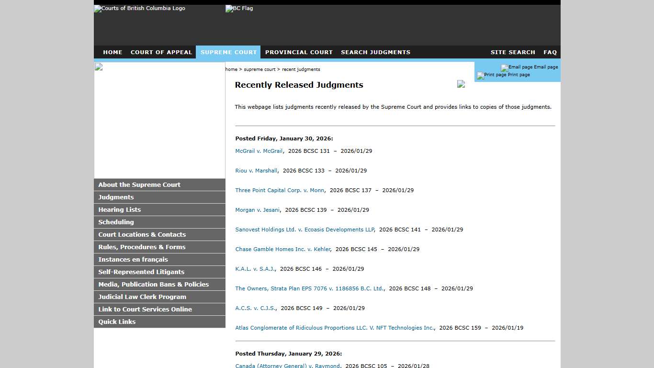Image resolution: width=654 pixels, height=368 pixels.
Task: Open the McGrail v. McGrail judgment
Action: [259, 150]
